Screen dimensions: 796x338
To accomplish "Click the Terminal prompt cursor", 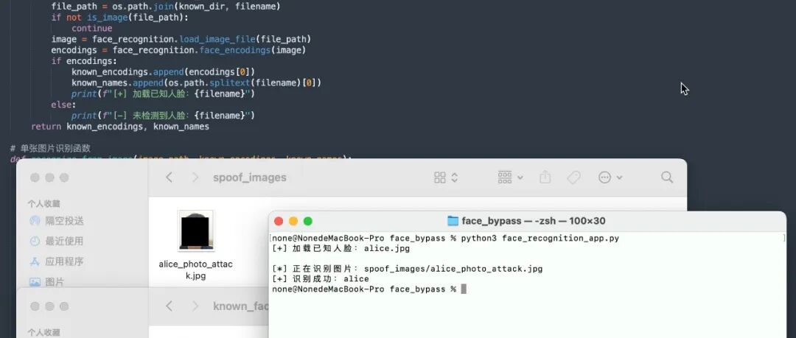I will click(464, 289).
